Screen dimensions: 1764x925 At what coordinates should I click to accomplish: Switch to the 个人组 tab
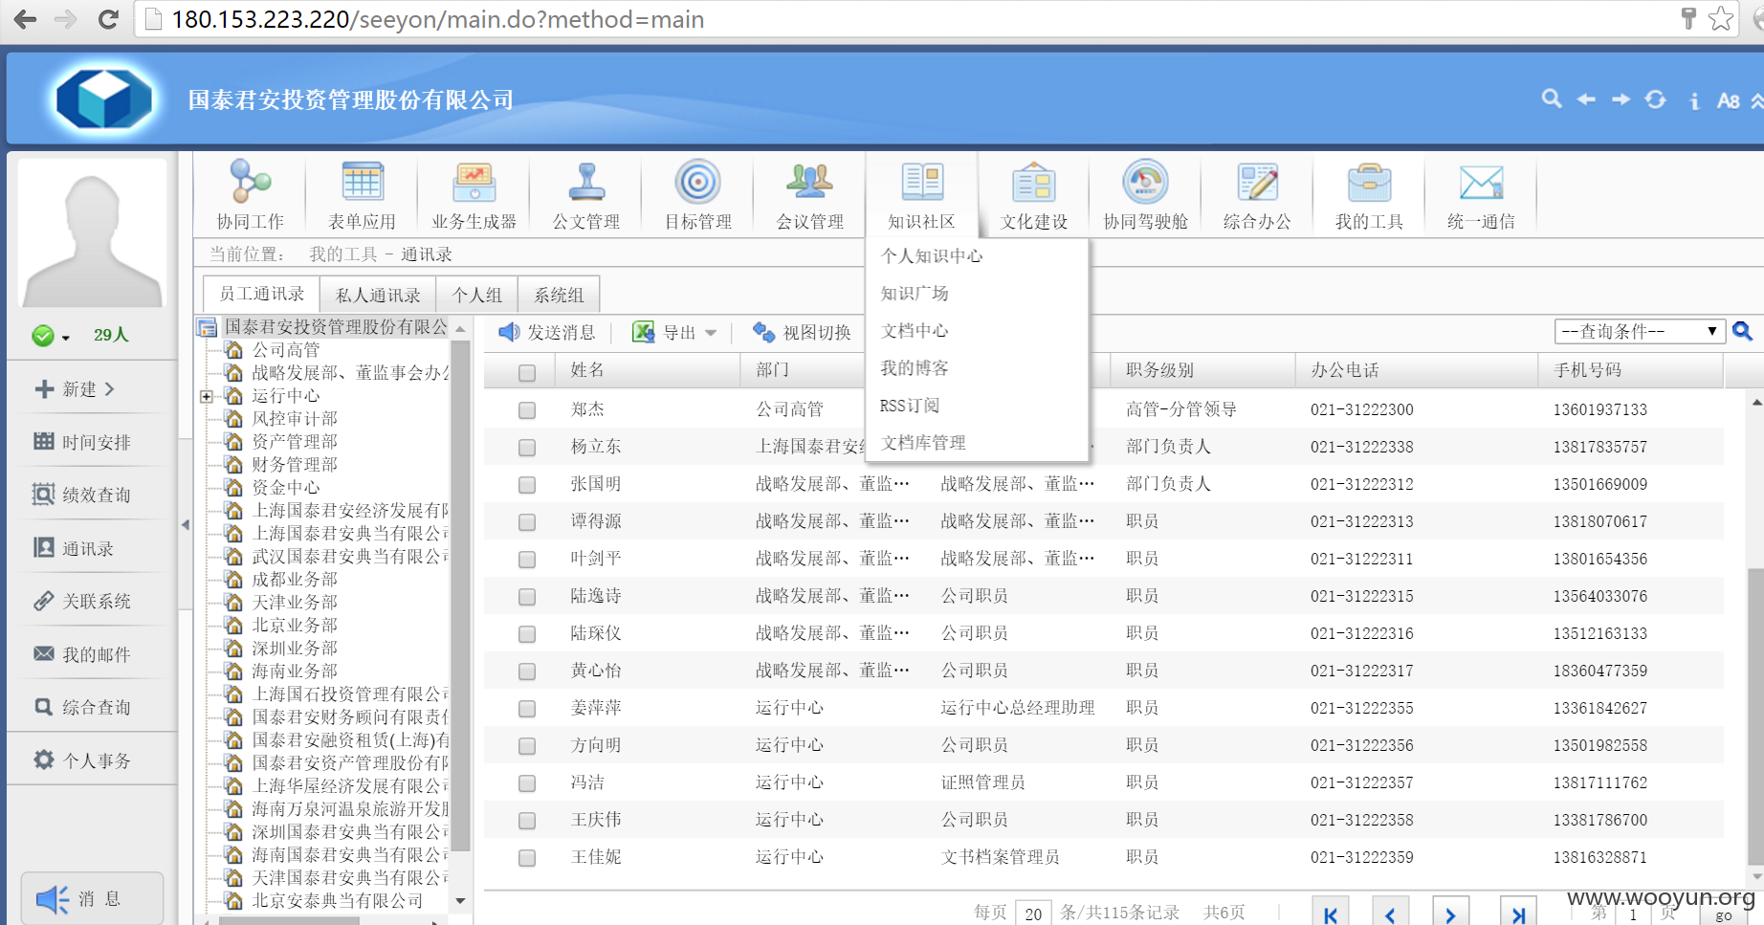476,295
